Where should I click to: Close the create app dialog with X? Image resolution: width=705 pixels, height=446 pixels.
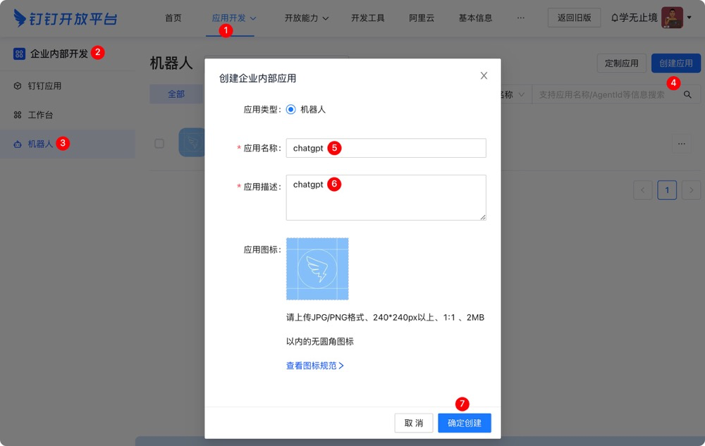click(x=484, y=75)
